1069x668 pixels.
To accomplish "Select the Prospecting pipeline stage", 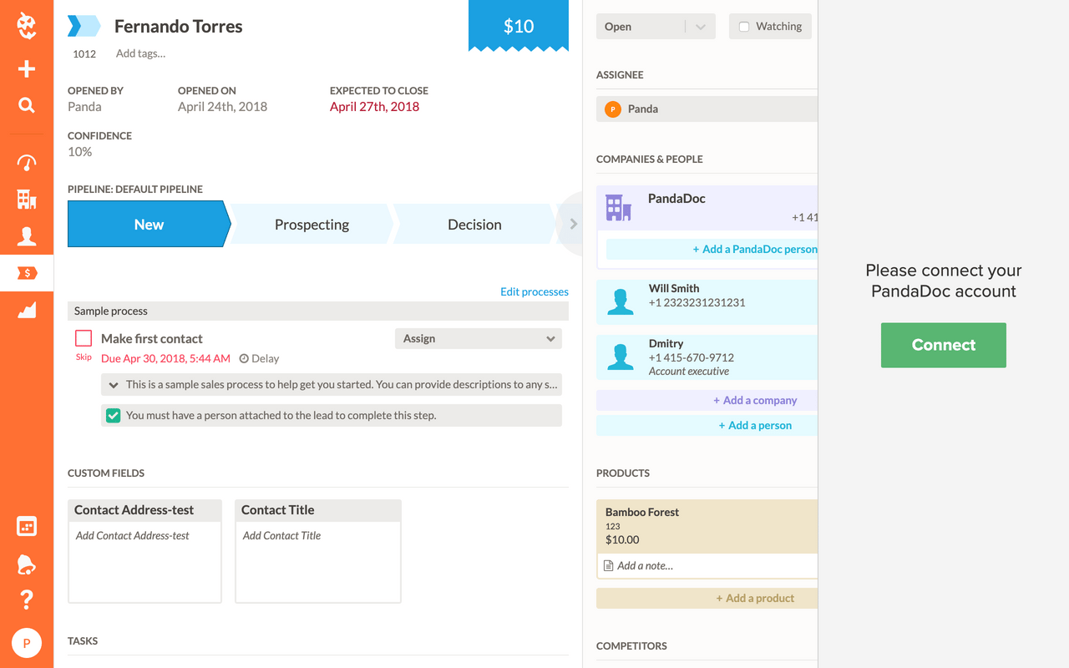I will (x=312, y=224).
